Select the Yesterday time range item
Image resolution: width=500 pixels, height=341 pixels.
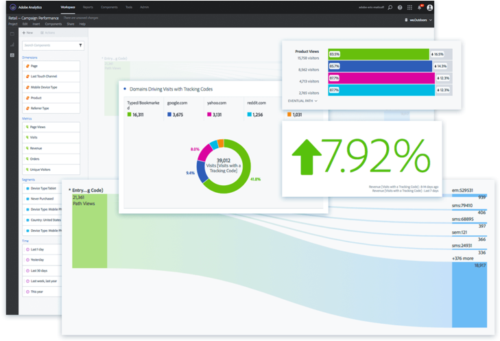(x=42, y=259)
